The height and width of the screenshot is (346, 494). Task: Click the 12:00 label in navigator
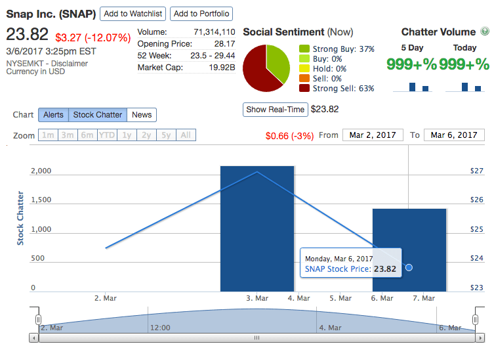(x=160, y=328)
